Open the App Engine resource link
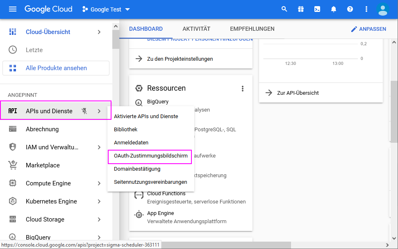 pos(160,213)
